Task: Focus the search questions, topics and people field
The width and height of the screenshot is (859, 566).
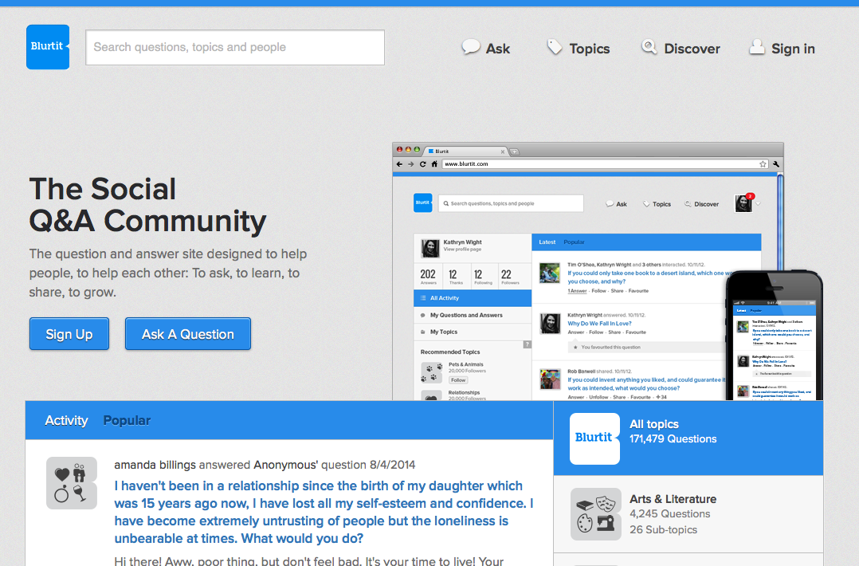Action: coord(235,48)
